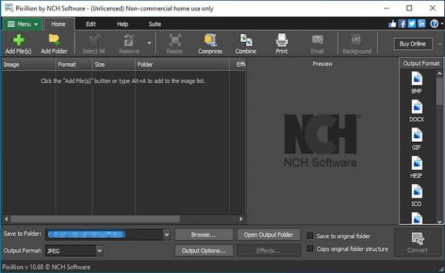Sort by the Folder column header
This screenshot has height=273, width=445.
pyautogui.click(x=182, y=64)
